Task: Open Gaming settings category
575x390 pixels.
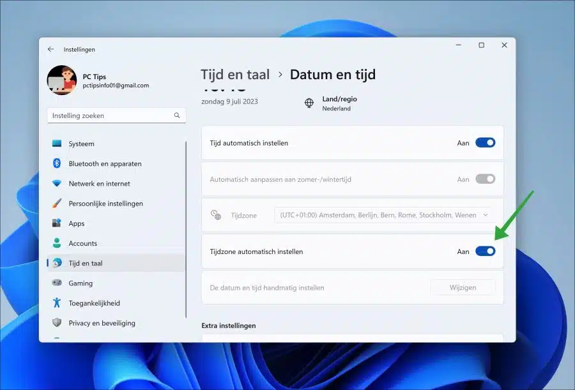Action: 116,283
